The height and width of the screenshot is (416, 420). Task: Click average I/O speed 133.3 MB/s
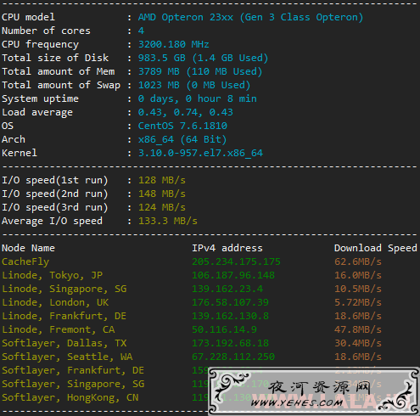click(168, 221)
